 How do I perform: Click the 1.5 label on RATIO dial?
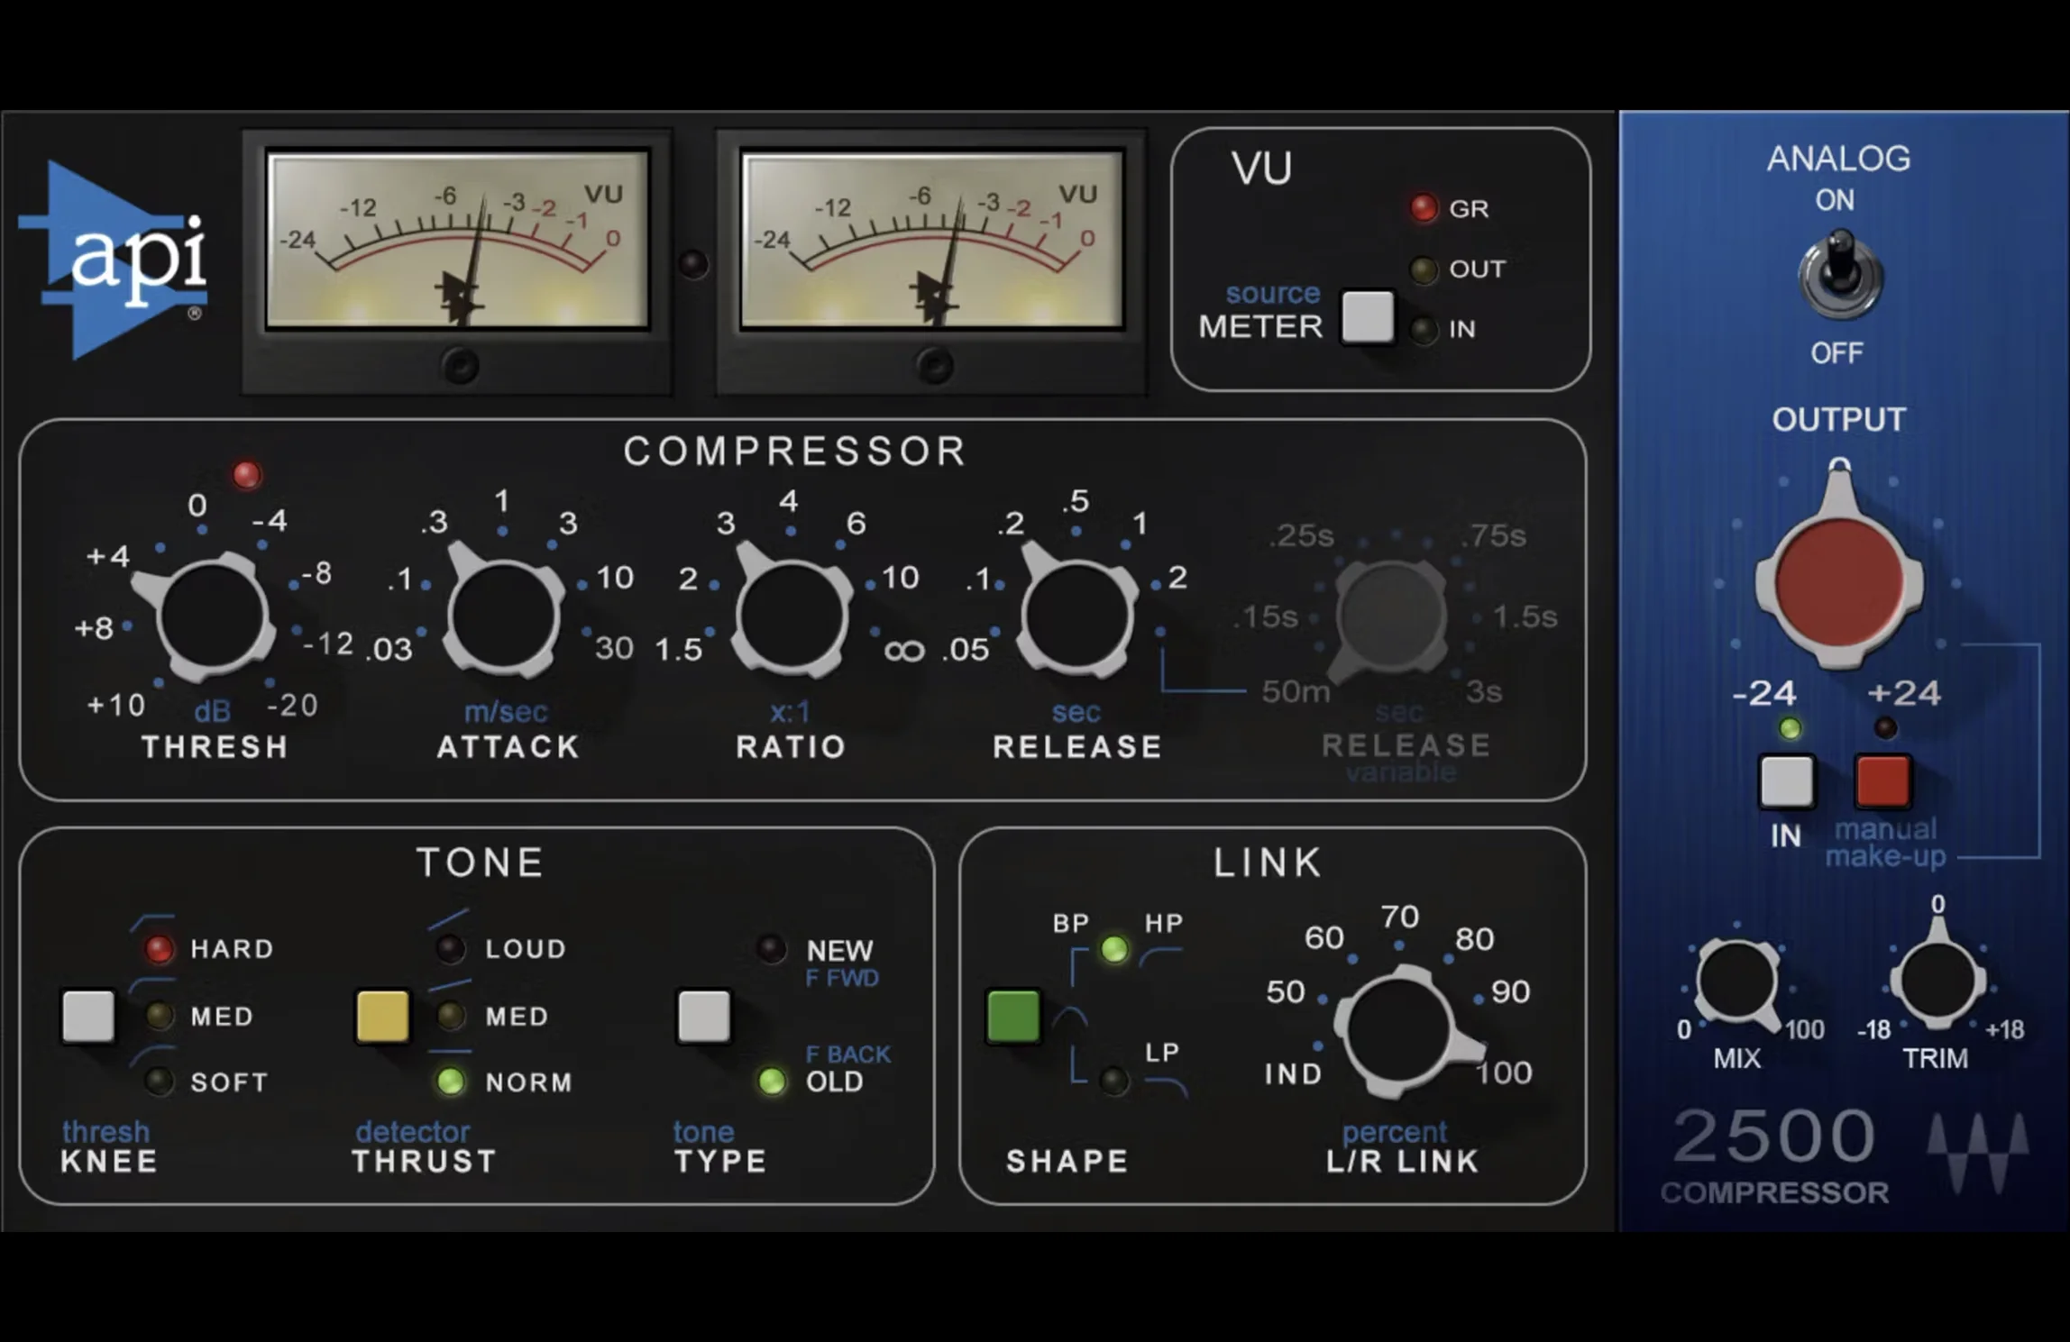(679, 650)
